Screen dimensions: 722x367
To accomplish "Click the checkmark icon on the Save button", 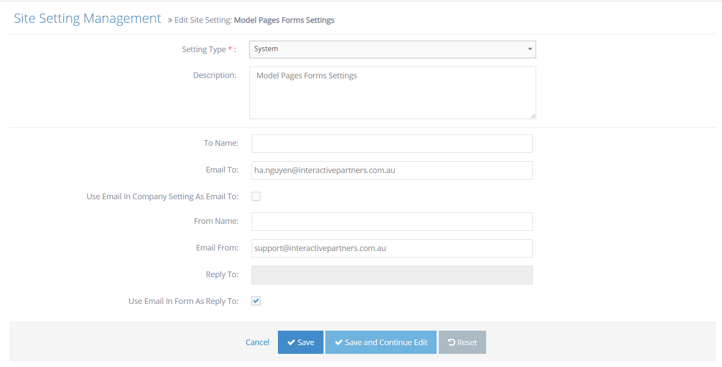I will tap(291, 342).
